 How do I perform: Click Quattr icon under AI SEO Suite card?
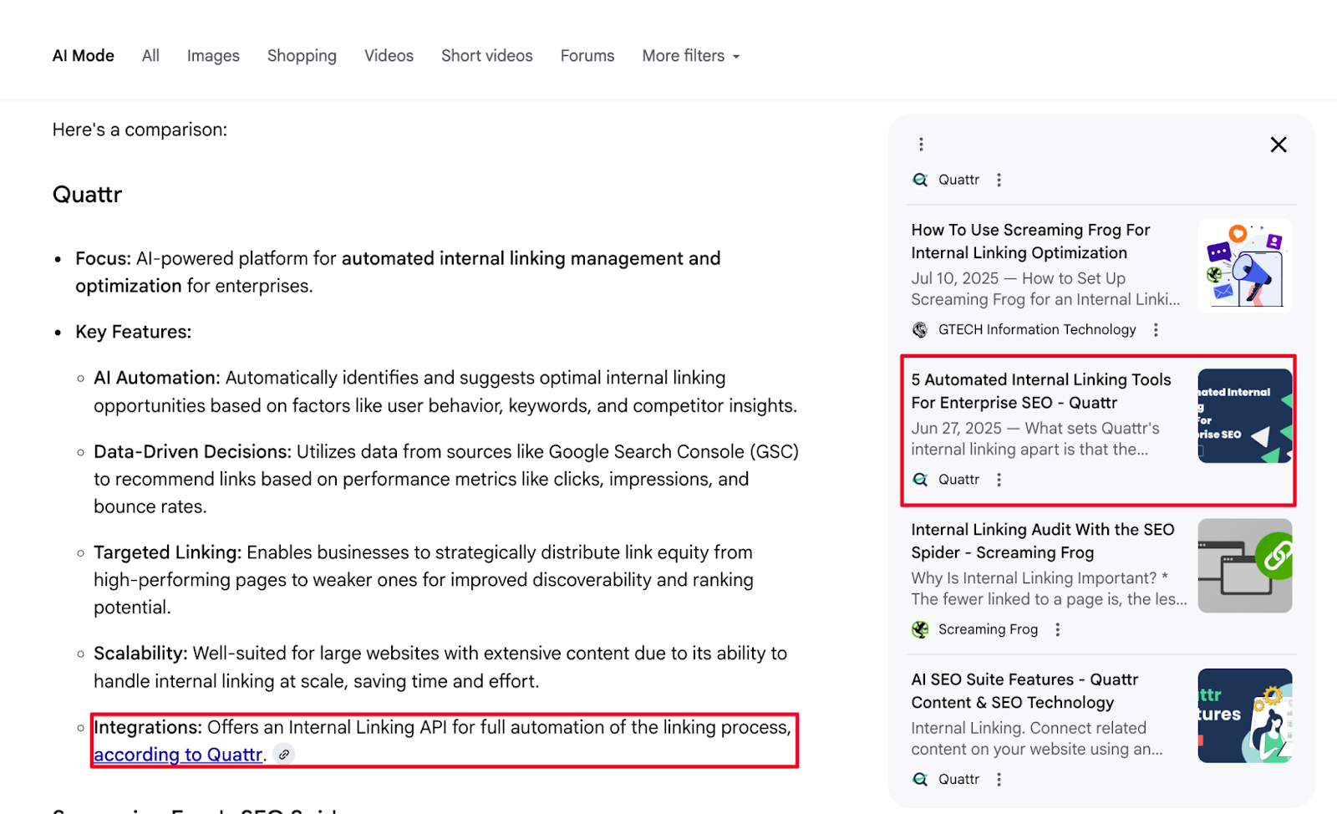click(920, 779)
